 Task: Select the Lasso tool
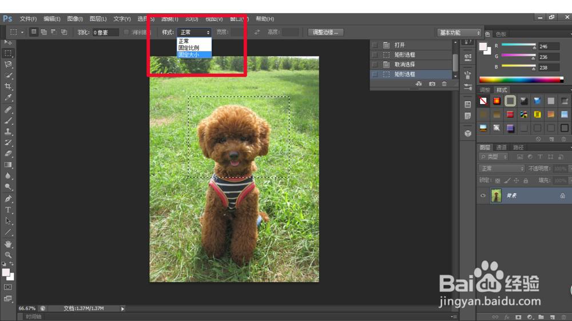tap(8, 65)
